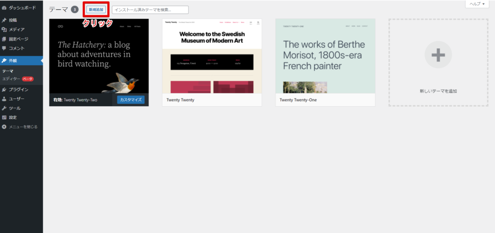Click the page icon beside 固定ページ
The width and height of the screenshot is (495, 233).
point(4,39)
